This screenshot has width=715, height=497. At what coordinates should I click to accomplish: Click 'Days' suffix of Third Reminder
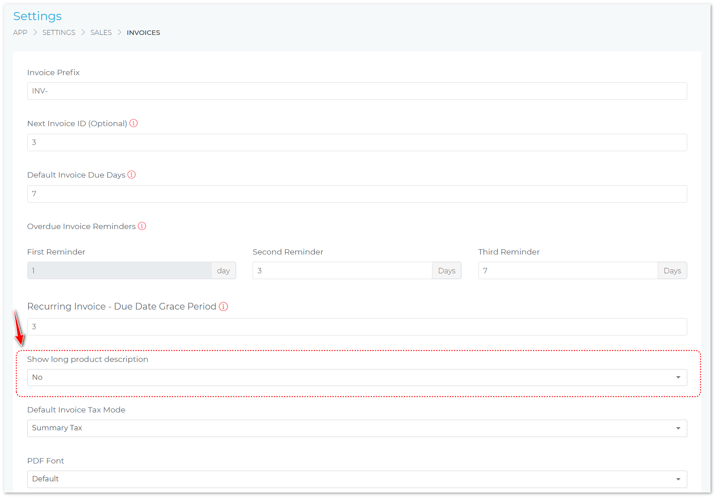(x=673, y=271)
